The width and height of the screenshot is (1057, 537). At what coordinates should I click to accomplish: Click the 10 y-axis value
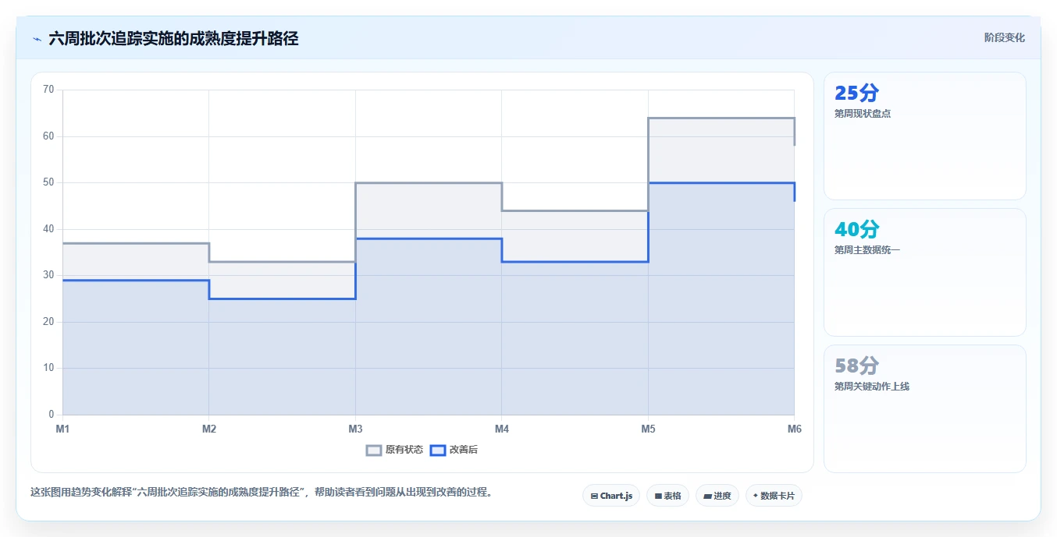pyautogui.click(x=48, y=368)
